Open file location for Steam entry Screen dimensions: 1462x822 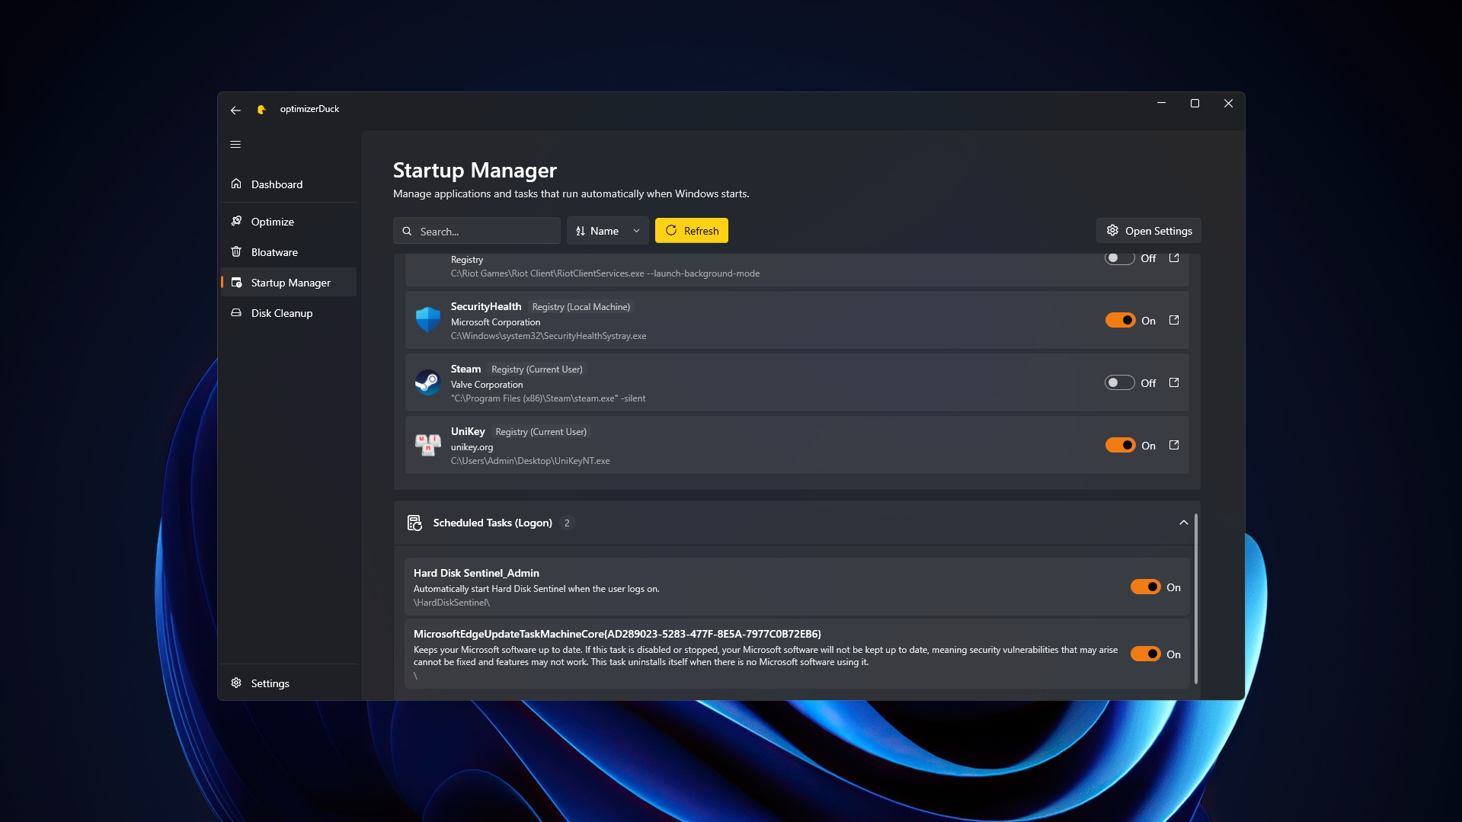(x=1173, y=383)
